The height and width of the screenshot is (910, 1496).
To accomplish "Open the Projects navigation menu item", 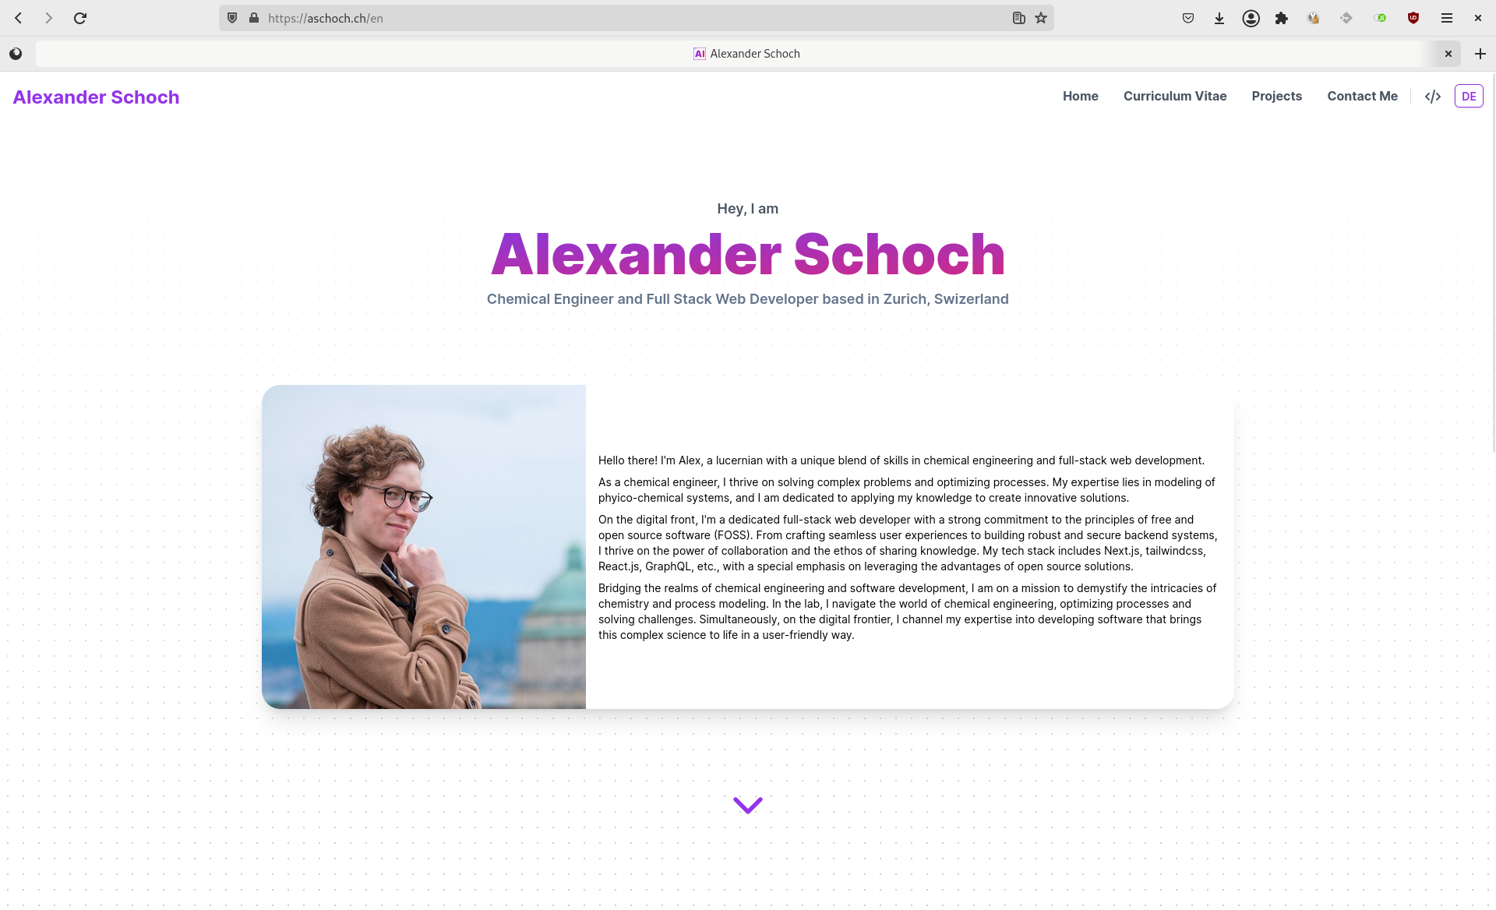I will coord(1277,96).
